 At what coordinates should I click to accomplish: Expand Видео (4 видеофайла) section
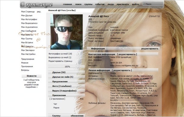pos(66,91)
